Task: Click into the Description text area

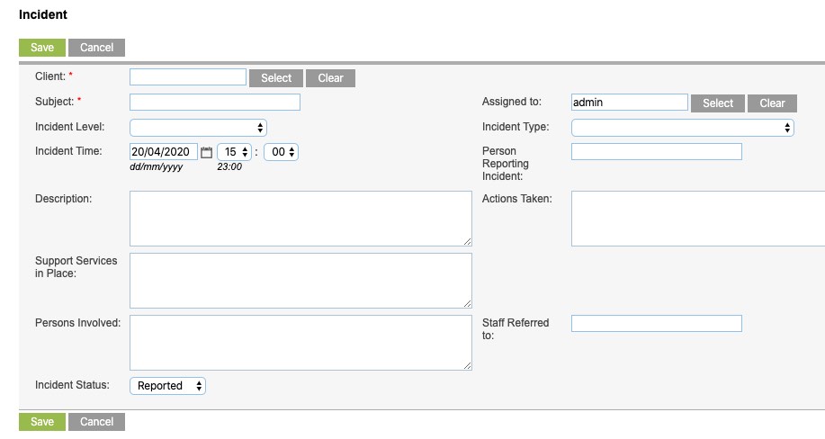Action: click(x=301, y=219)
